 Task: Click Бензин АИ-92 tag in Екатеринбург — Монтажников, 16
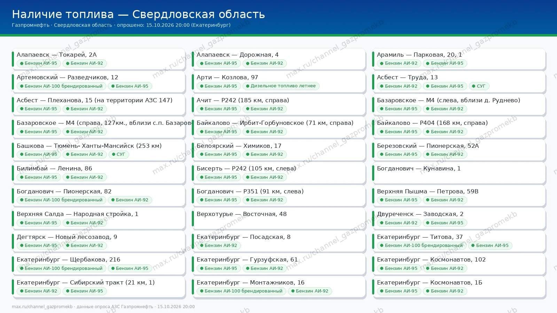(x=310, y=291)
